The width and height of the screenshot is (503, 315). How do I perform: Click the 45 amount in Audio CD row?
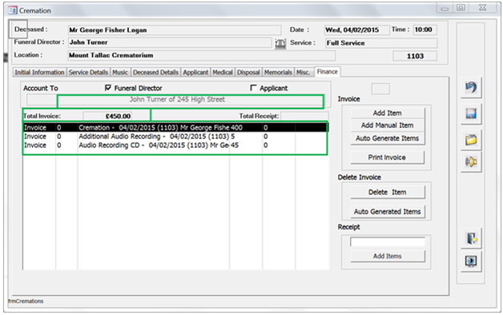(235, 146)
